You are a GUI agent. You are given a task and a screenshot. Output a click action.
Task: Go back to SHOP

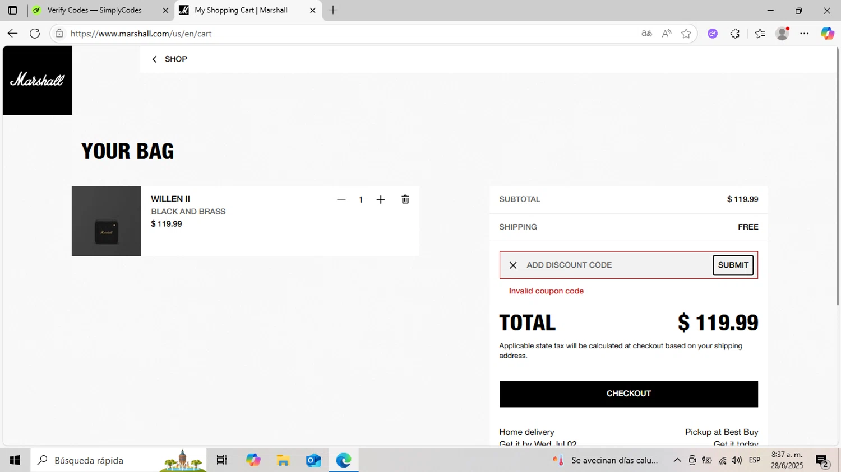(x=169, y=59)
